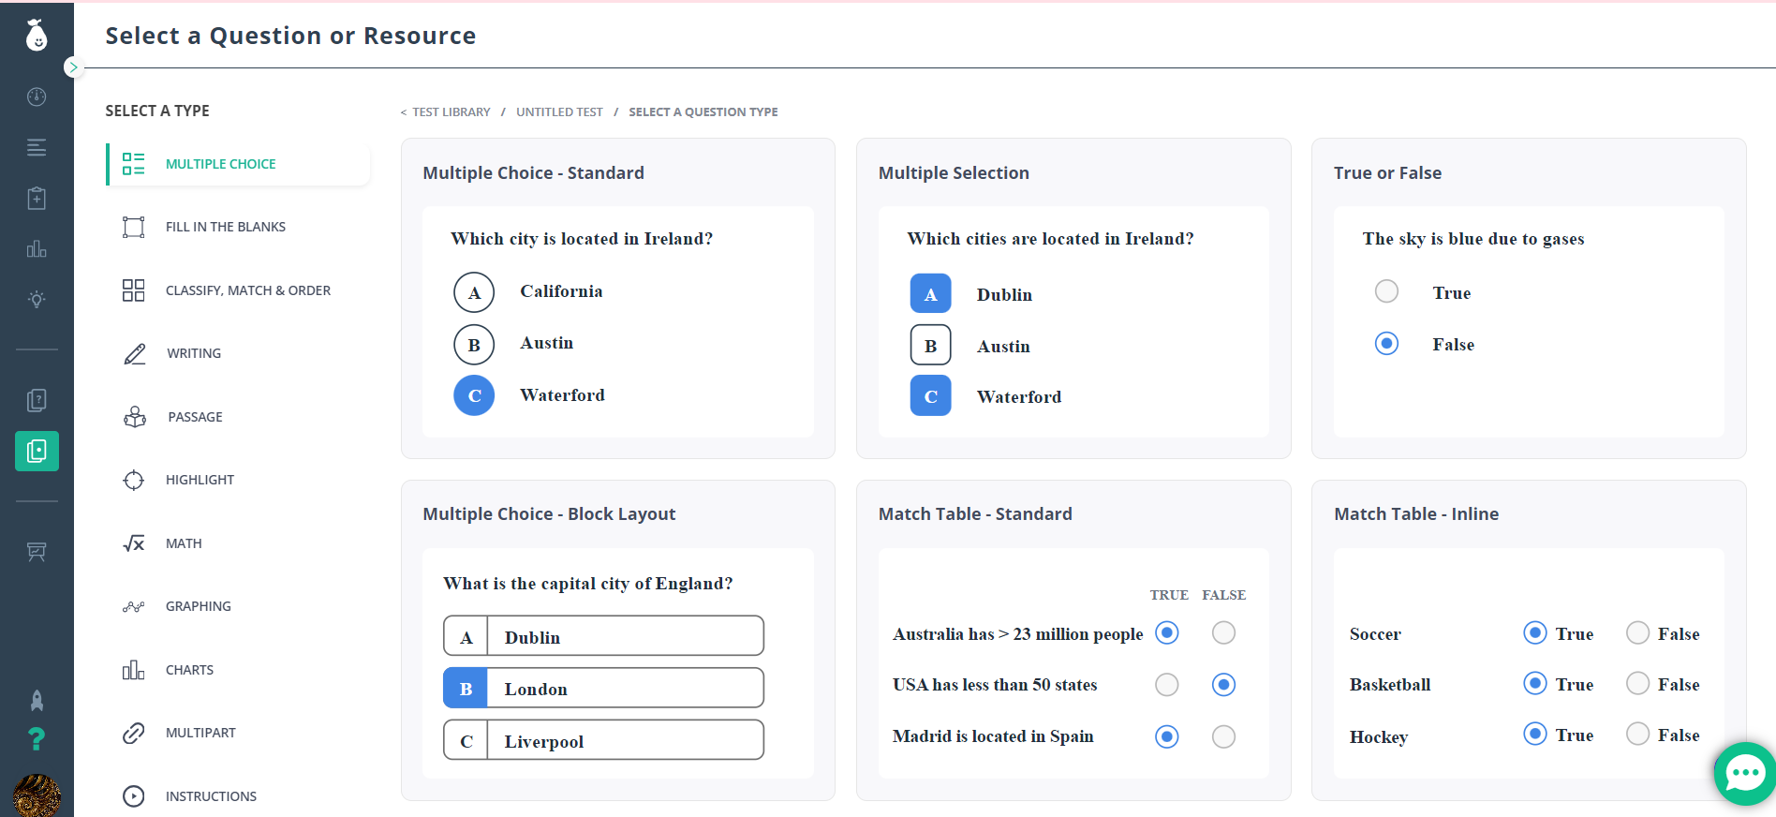Go back to Test Library breadcrumb

tap(451, 112)
